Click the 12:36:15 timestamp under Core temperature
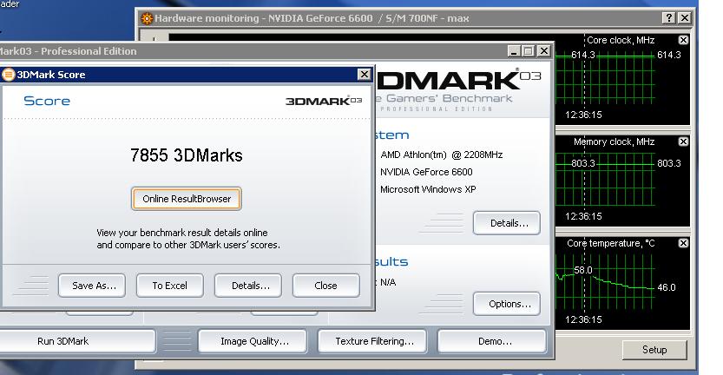723x375 pixels. point(583,319)
